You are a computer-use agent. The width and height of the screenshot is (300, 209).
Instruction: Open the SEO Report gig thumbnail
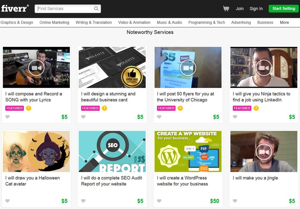[x=112, y=151]
